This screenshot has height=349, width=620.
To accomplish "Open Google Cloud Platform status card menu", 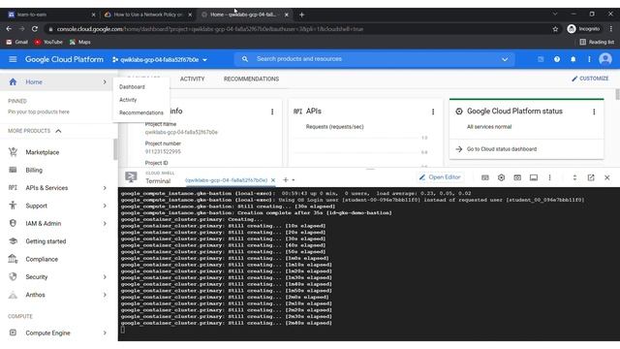I will [594, 112].
